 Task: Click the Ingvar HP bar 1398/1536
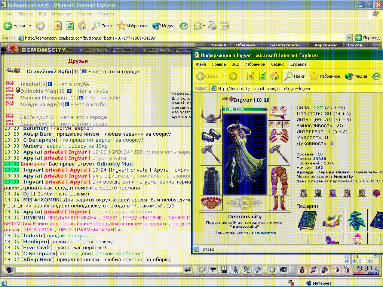tap(245, 109)
